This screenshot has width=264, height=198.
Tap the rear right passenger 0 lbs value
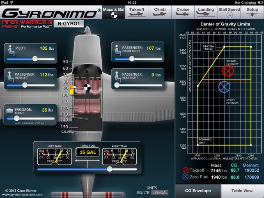pos(156,75)
